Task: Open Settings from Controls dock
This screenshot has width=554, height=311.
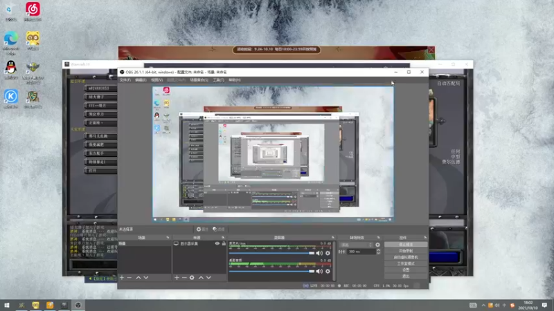Action: 406,270
